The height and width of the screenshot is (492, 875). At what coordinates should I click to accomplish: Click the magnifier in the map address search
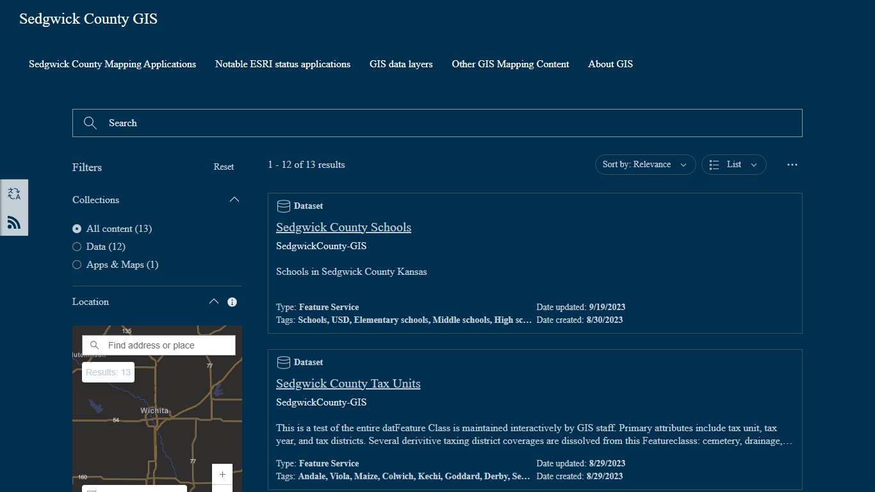pyautogui.click(x=94, y=345)
